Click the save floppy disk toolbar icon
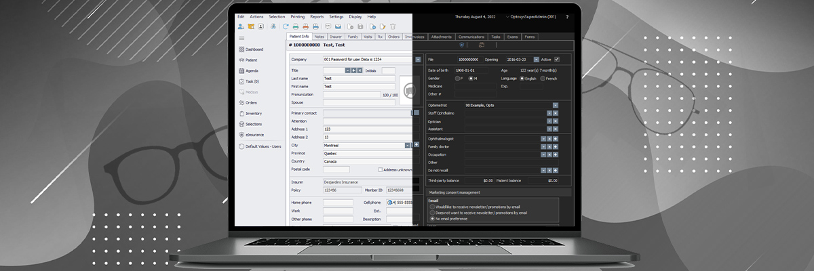The height and width of the screenshot is (271, 814). 360,26
